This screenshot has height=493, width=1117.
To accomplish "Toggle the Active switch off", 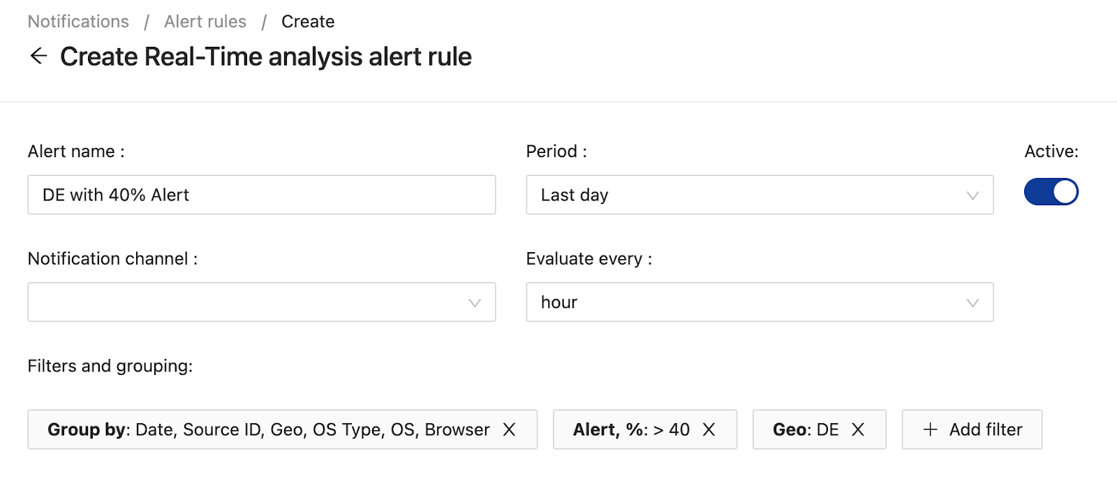I will 1051,192.
